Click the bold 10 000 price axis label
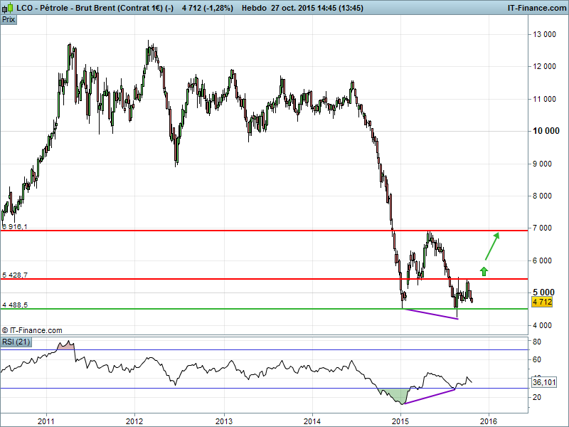Screen dimensions: 569x427 point(546,131)
